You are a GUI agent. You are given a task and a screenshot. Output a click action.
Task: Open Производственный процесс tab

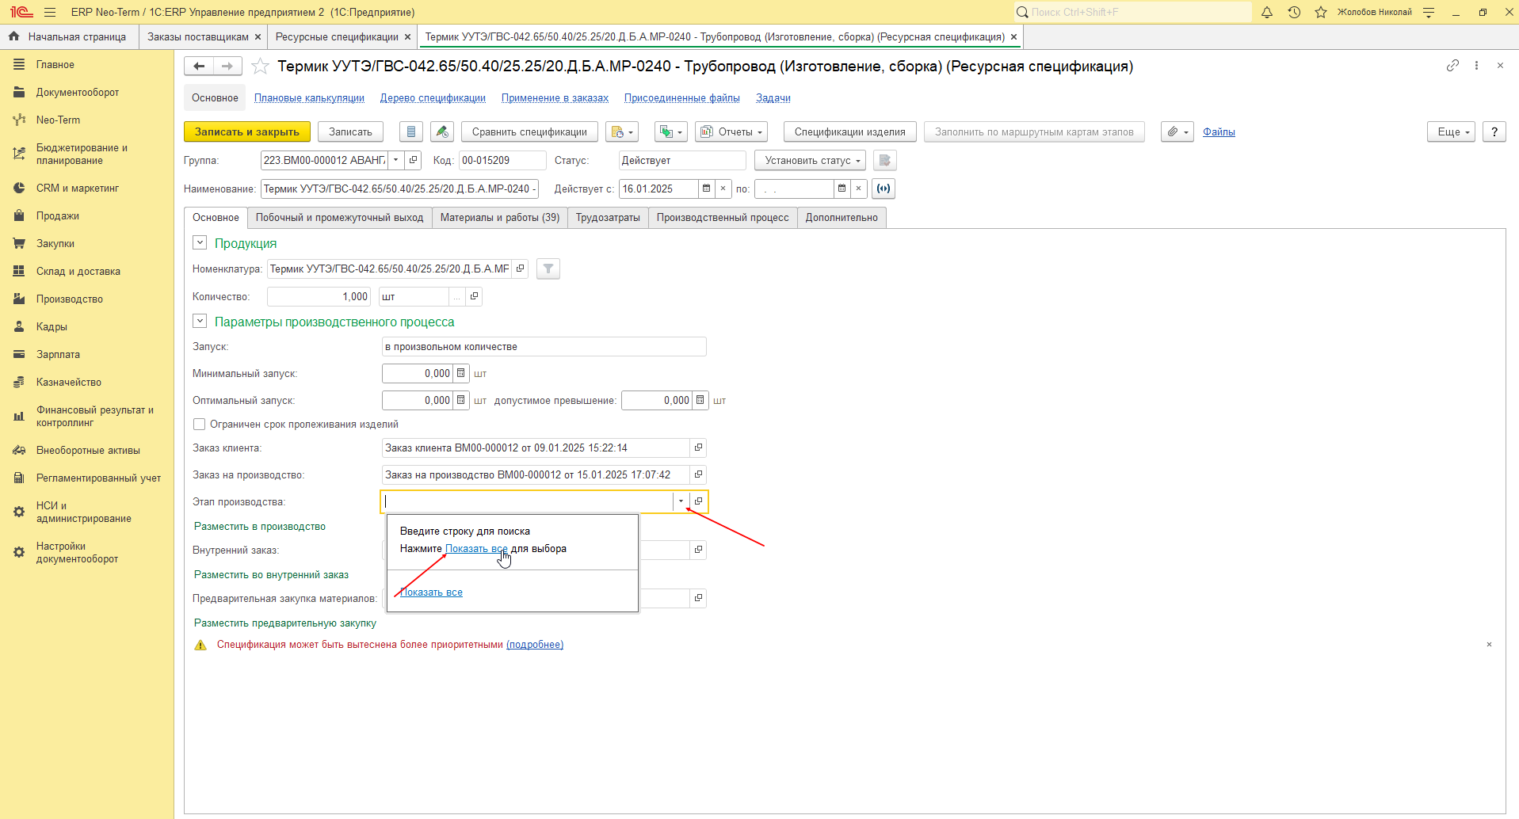723,218
